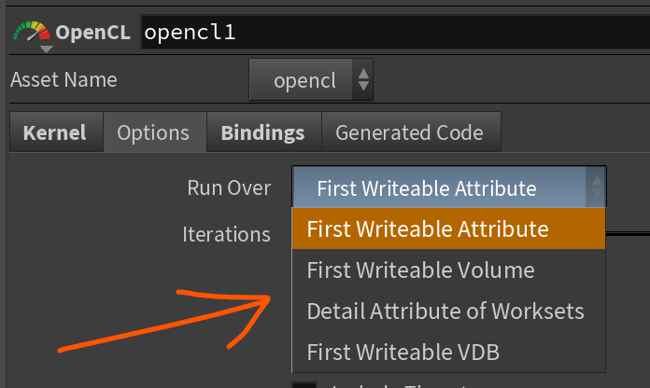This screenshot has height=388, width=650.
Task: Select First Writeable VDB option
Action: pyautogui.click(x=403, y=352)
